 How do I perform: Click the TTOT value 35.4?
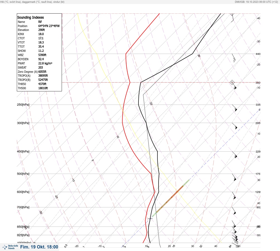click(41, 47)
